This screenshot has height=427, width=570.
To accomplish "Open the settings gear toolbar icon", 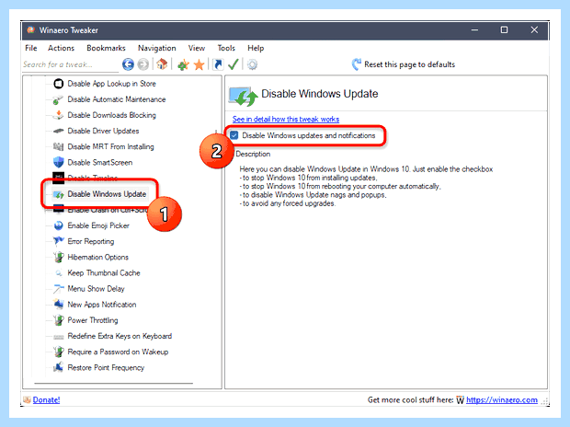I will (x=252, y=64).
